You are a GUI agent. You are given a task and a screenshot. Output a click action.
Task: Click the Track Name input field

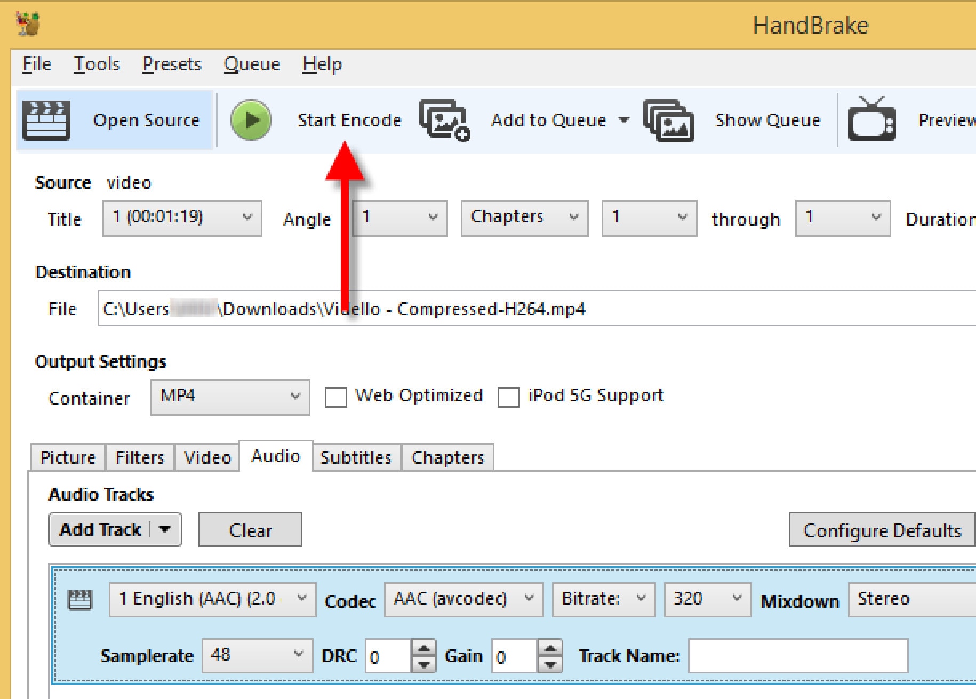[x=798, y=656]
